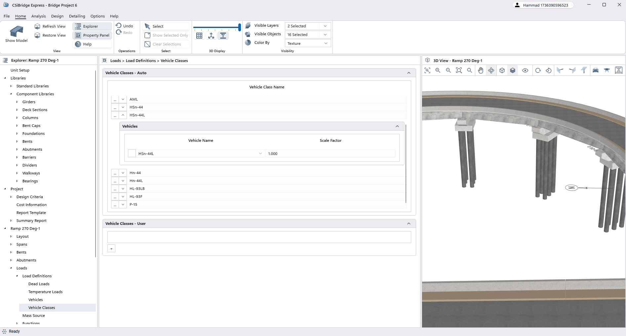Click the wireframe cube view icon

[502, 71]
